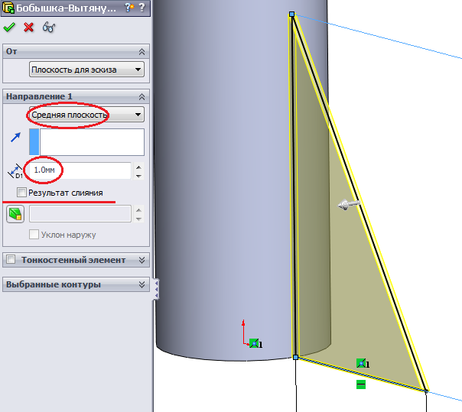462x412 pixels.
Task: Select the sketch point at cylinder base
Action: 295,357
